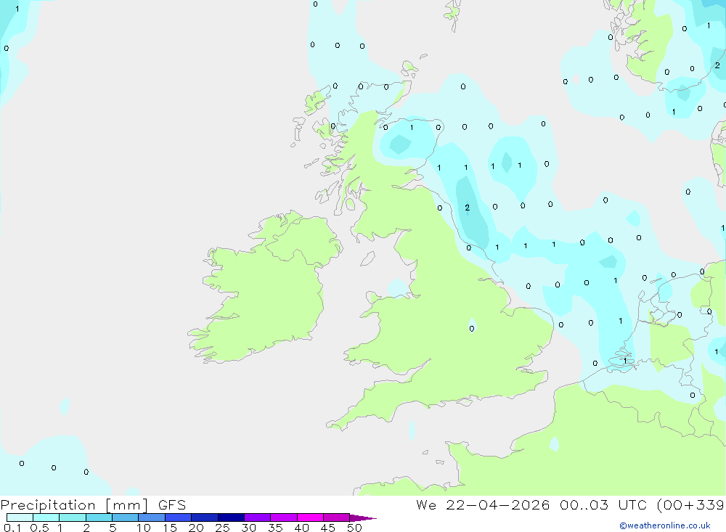Click the "0.5" legend scale label
726x532 pixels.
39,528
